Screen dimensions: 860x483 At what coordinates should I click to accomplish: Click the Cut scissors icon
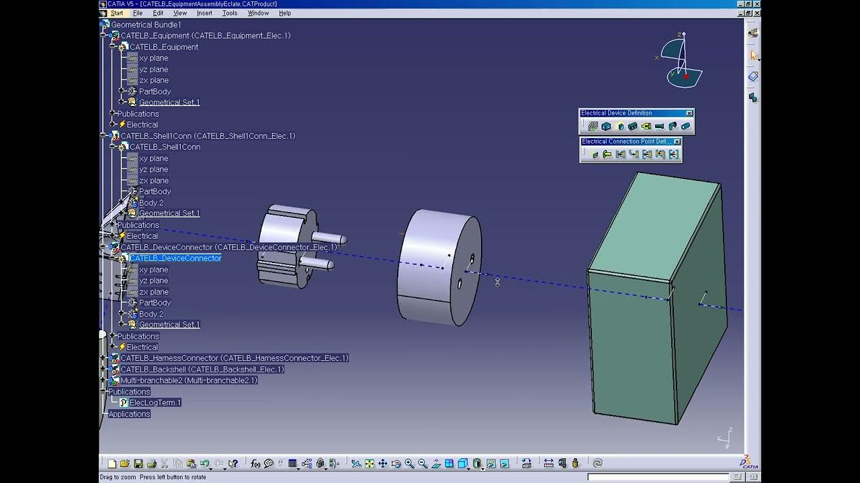click(x=164, y=464)
